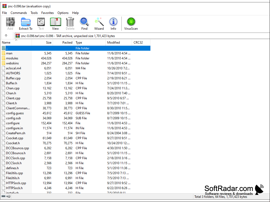
Task: Select the DCCBounce.h file name
Action: [16, 153]
